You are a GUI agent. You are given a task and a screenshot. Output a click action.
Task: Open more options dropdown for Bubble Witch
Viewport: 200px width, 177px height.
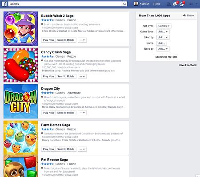point(82,40)
